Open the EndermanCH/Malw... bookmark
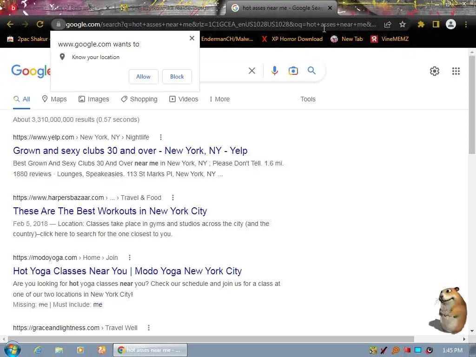The width and height of the screenshot is (476, 357). pyautogui.click(x=227, y=39)
